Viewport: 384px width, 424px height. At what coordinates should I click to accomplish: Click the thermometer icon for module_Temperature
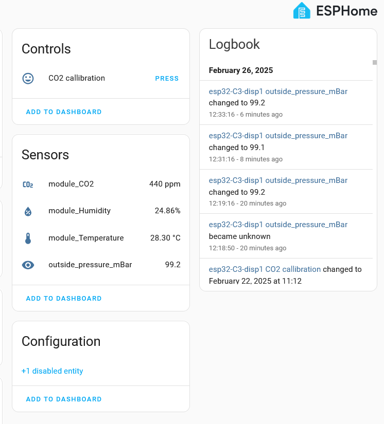28,238
